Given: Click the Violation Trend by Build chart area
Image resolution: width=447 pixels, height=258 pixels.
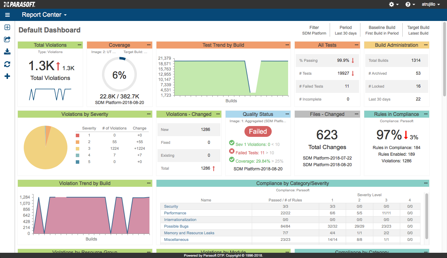Looking at the screenshot, I should point(91,215).
